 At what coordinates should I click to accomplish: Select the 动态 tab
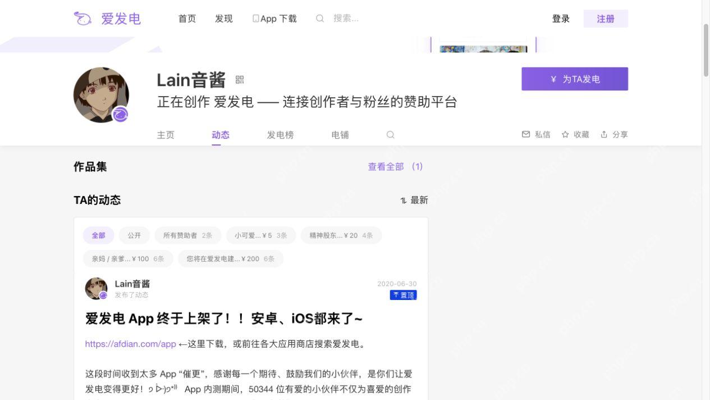coord(221,135)
